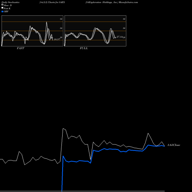Image resolution: width=192 pixels, height=192 pixels.
Task: Click the Fast K legend swatch
Action: click(2, 8)
